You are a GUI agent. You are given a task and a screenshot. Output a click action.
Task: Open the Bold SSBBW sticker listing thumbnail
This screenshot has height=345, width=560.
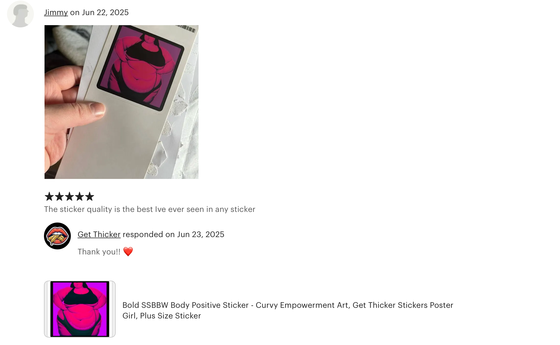click(x=80, y=309)
